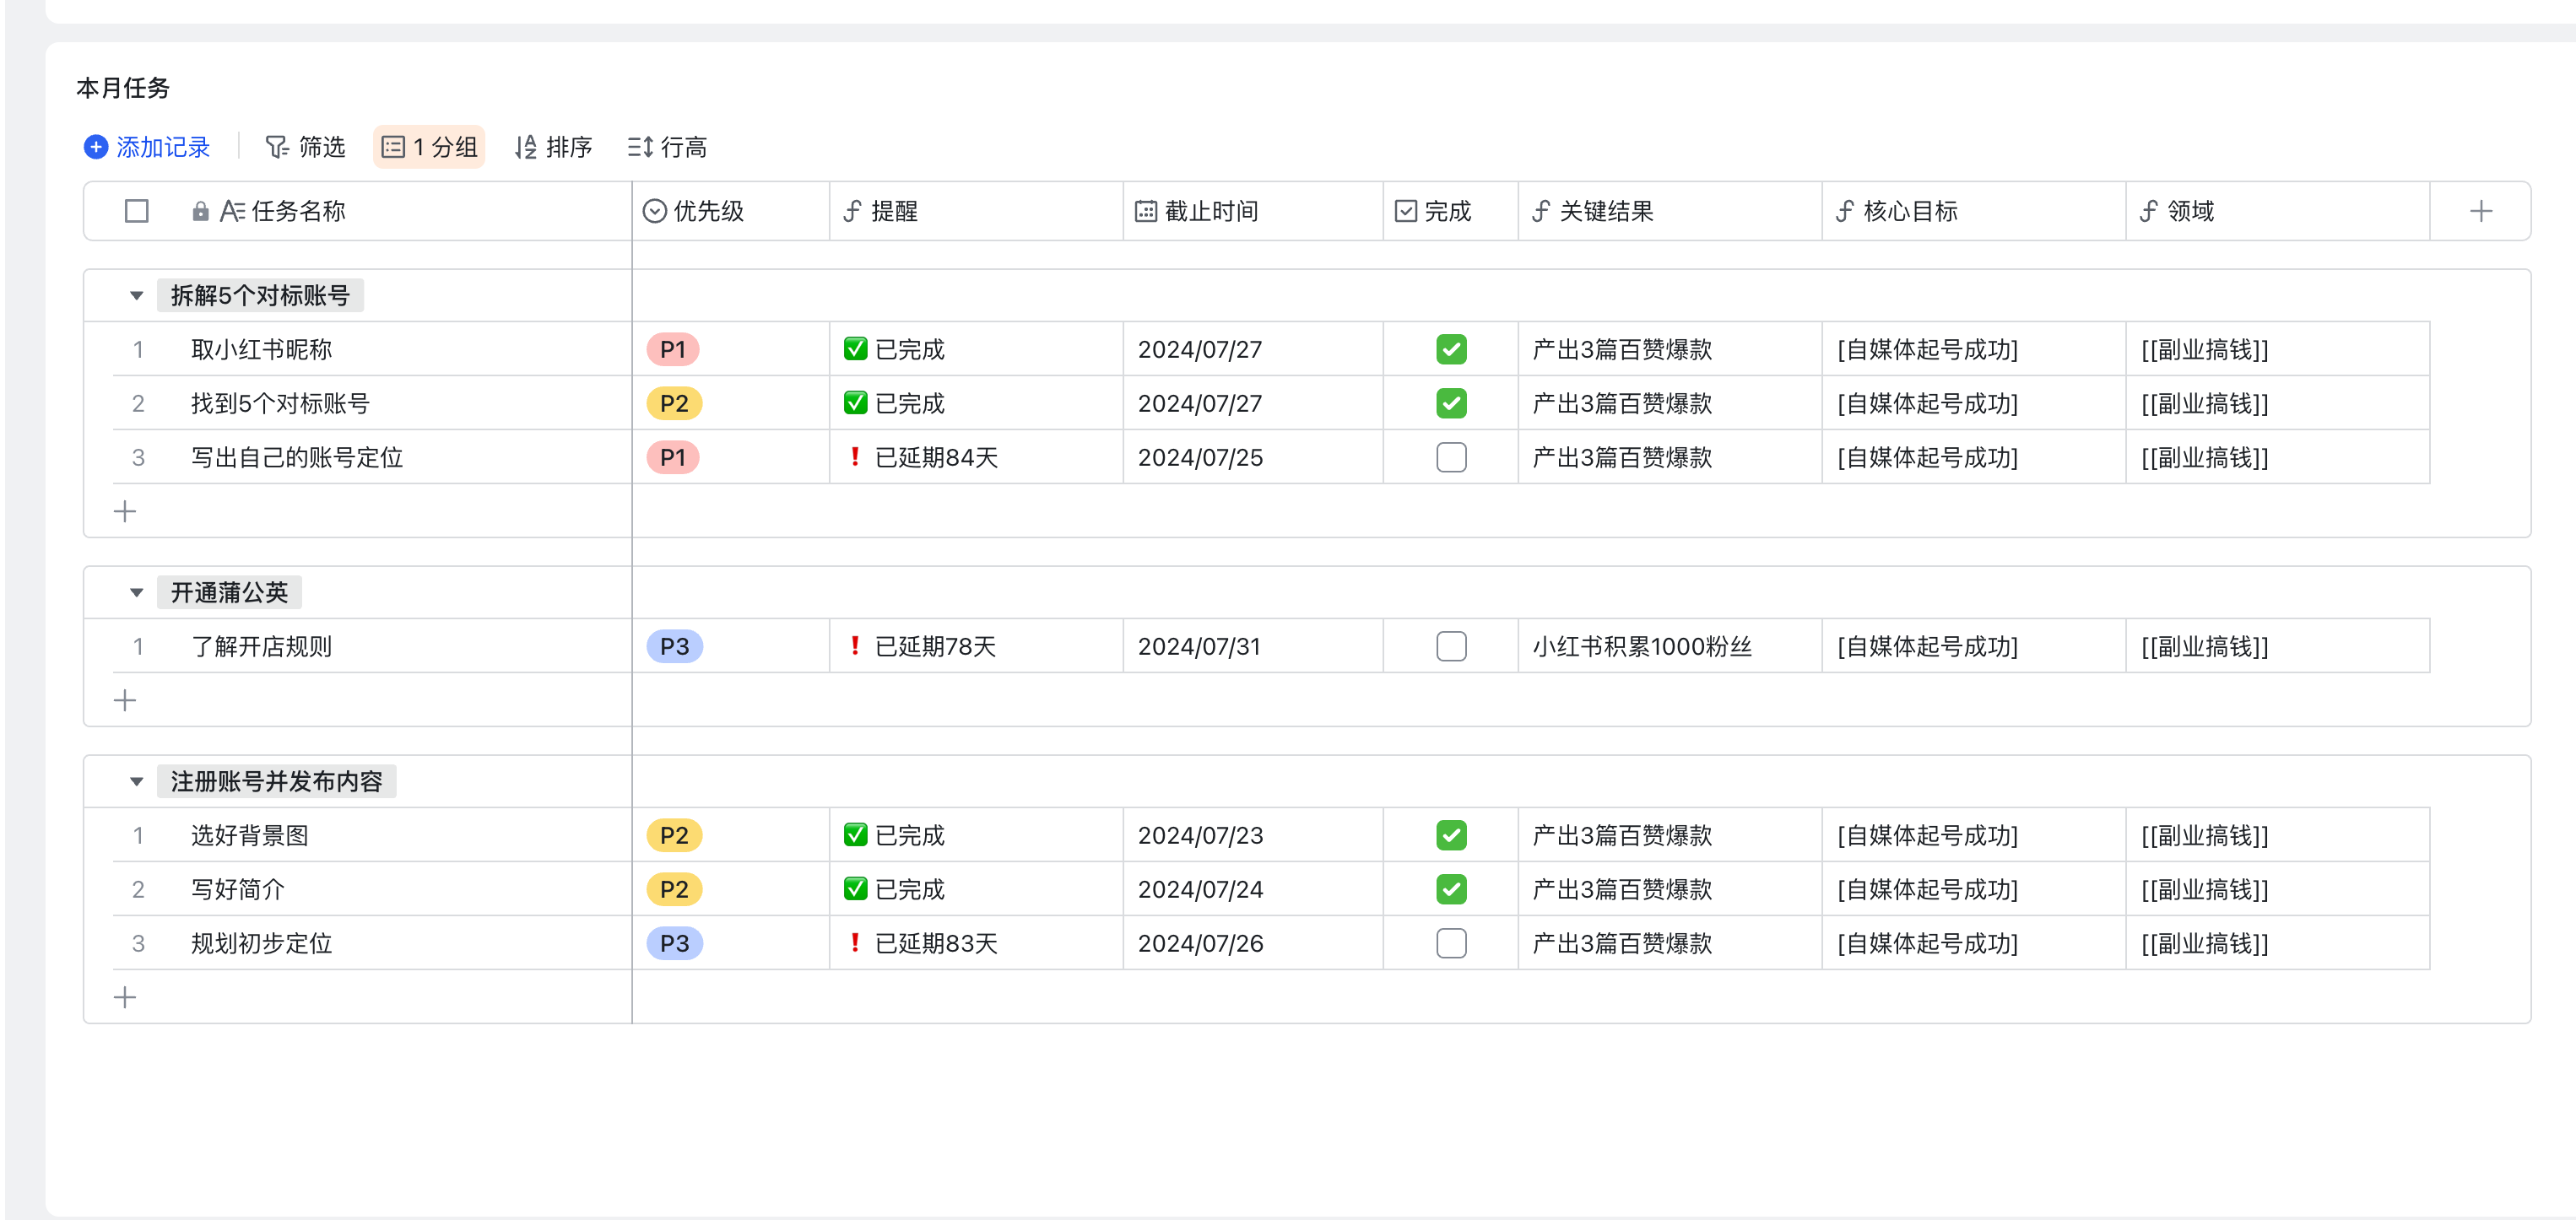Open the 1 分组 grouping menu

coord(430,147)
